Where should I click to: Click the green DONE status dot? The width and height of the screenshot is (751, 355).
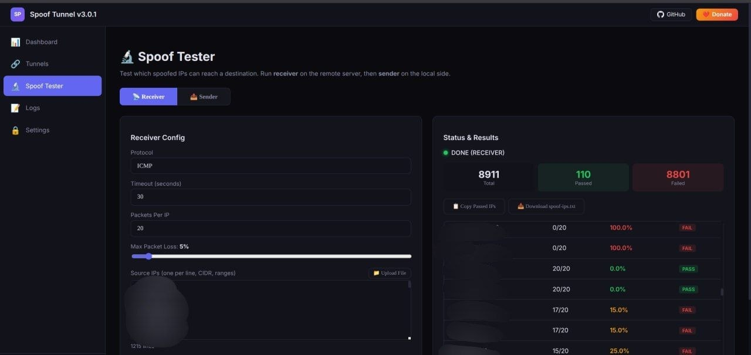(x=446, y=153)
